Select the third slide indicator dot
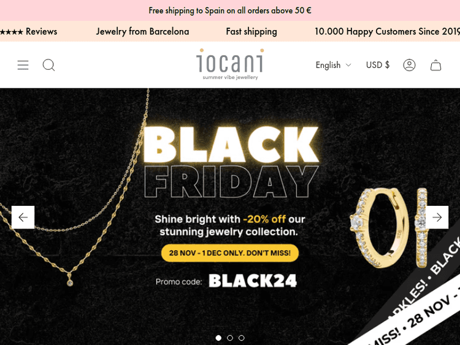Viewport: 460px width, 345px height. point(242,338)
